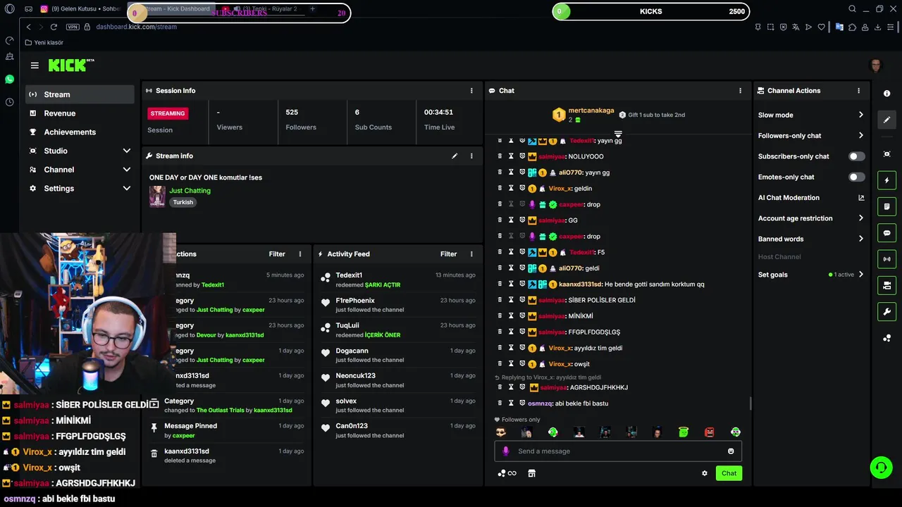Click the info icon in right toolbar
The height and width of the screenshot is (507, 902).
tap(886, 94)
